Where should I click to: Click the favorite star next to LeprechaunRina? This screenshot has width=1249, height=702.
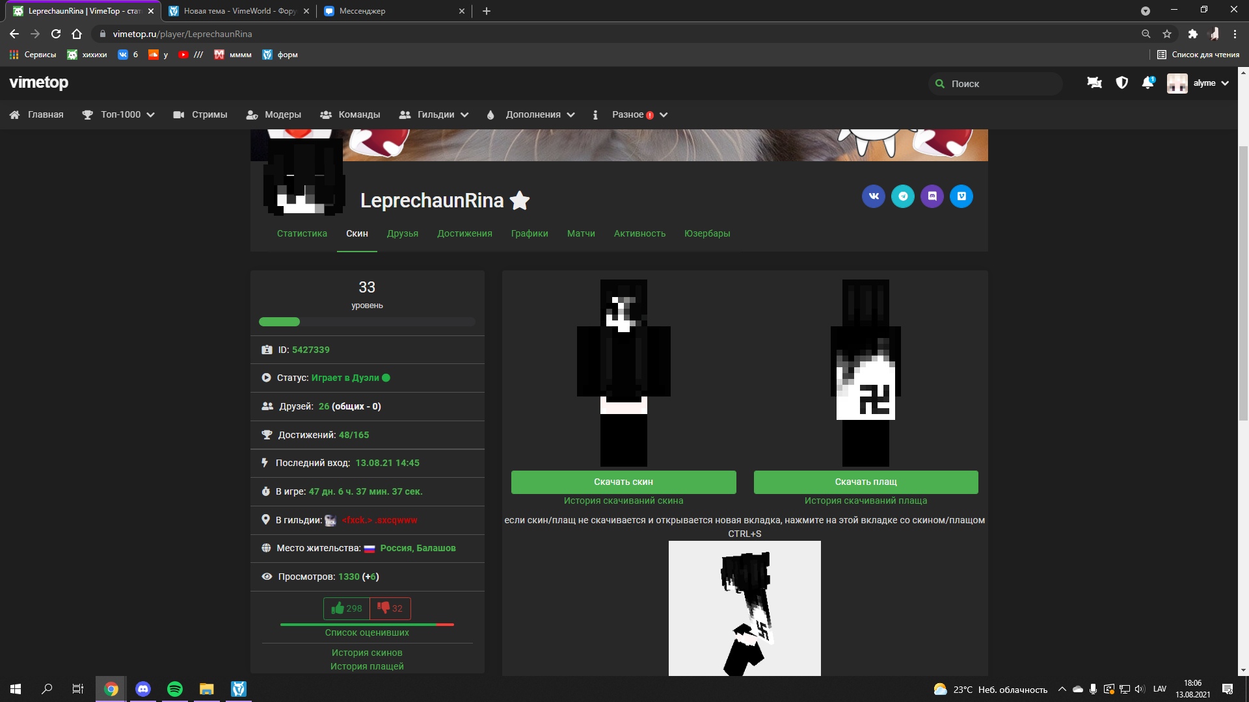point(520,201)
